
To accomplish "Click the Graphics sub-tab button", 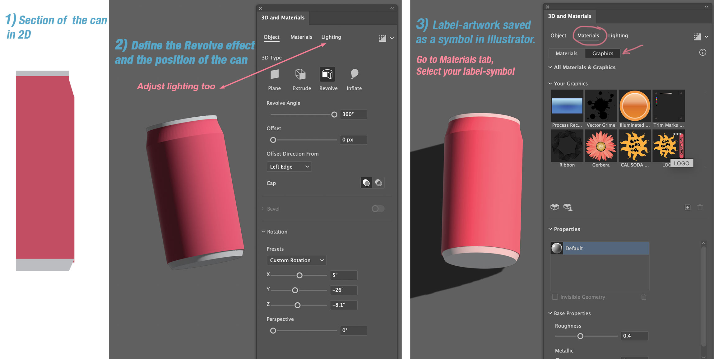I will click(x=602, y=53).
